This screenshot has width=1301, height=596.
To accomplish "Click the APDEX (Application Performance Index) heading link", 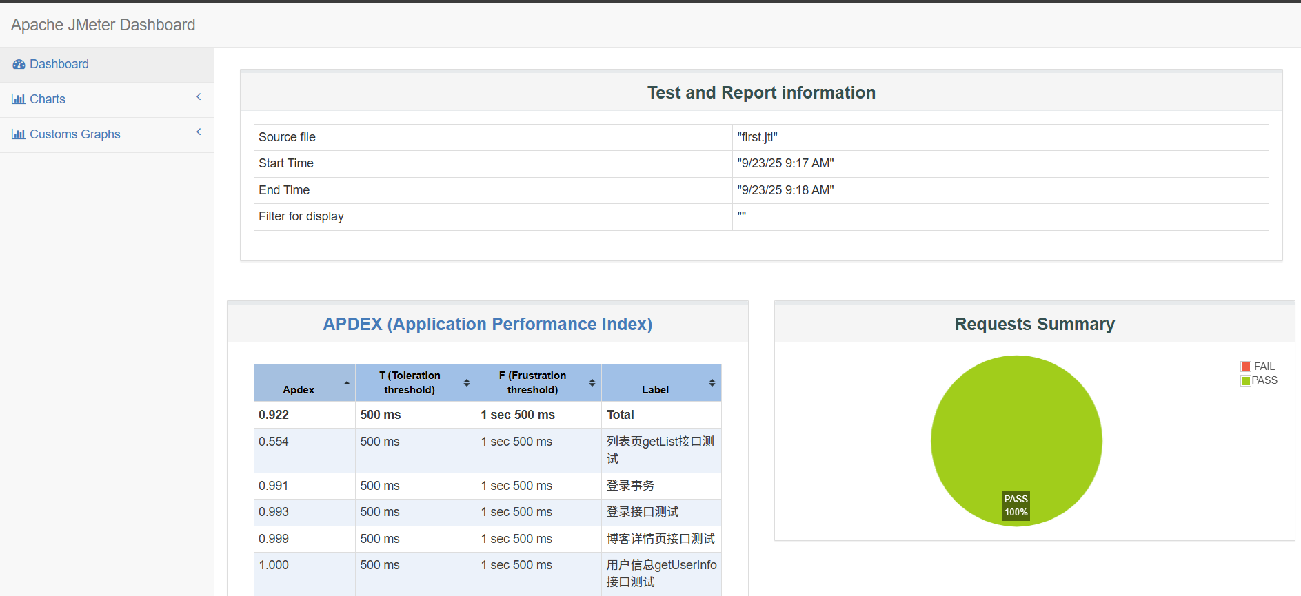I will [487, 325].
